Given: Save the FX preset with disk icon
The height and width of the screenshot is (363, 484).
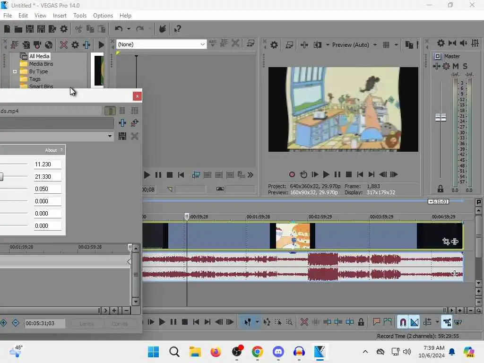Looking at the screenshot, I should coord(122,136).
